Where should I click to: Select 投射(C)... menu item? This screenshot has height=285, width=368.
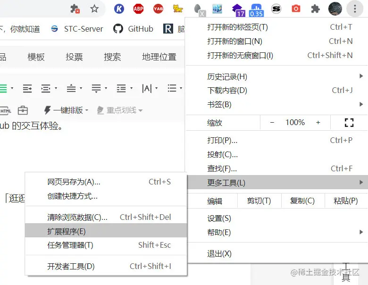(277, 154)
